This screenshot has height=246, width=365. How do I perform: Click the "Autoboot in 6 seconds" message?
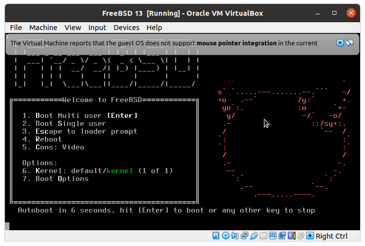166,210
